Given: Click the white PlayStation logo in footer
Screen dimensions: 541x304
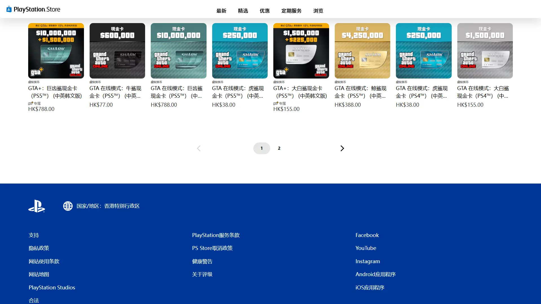Looking at the screenshot, I should [x=37, y=206].
